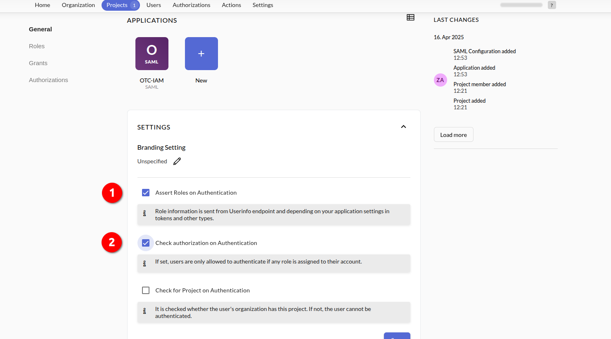The image size is (611, 339).
Task: Click Load more changes button
Action: point(453,135)
